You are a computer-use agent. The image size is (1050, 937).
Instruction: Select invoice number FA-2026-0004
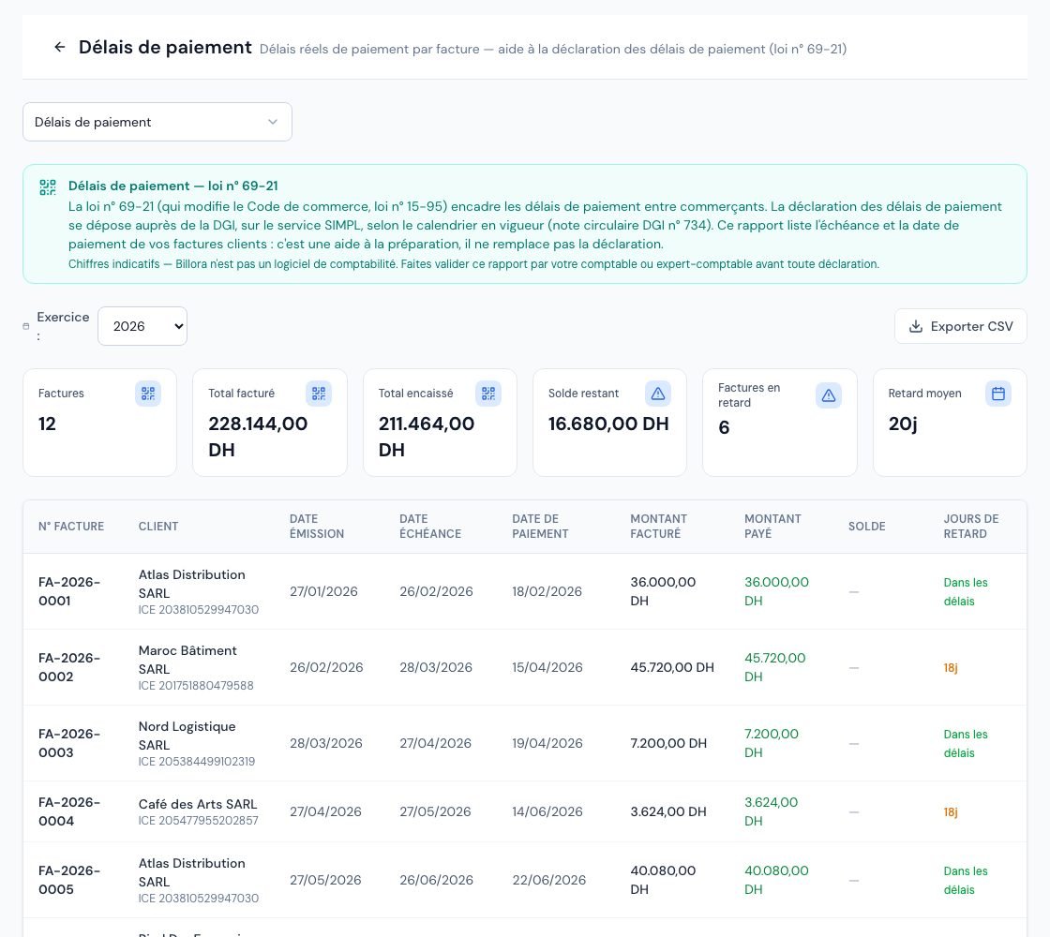coord(69,811)
